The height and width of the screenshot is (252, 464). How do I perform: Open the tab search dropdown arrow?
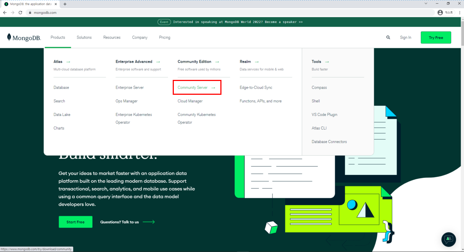coord(426,4)
